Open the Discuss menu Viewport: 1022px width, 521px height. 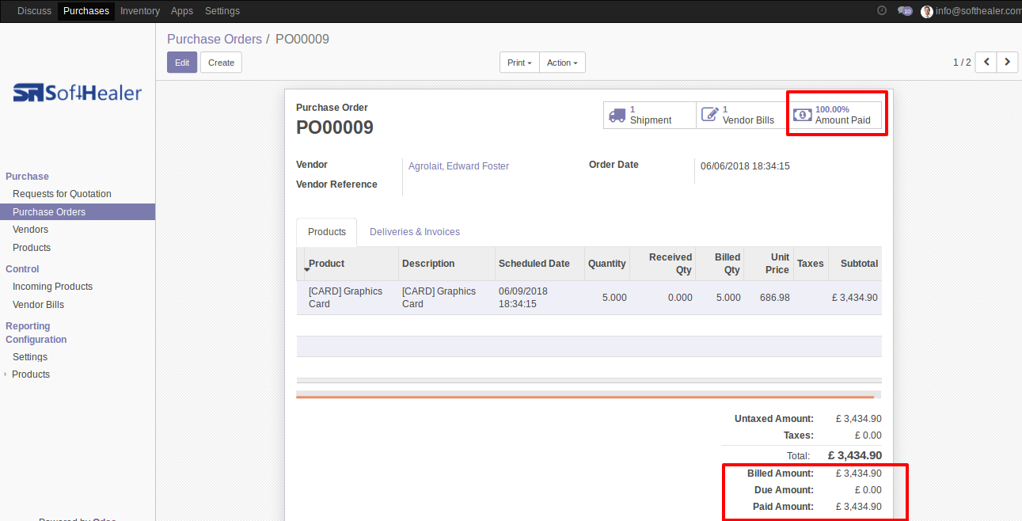click(x=34, y=11)
